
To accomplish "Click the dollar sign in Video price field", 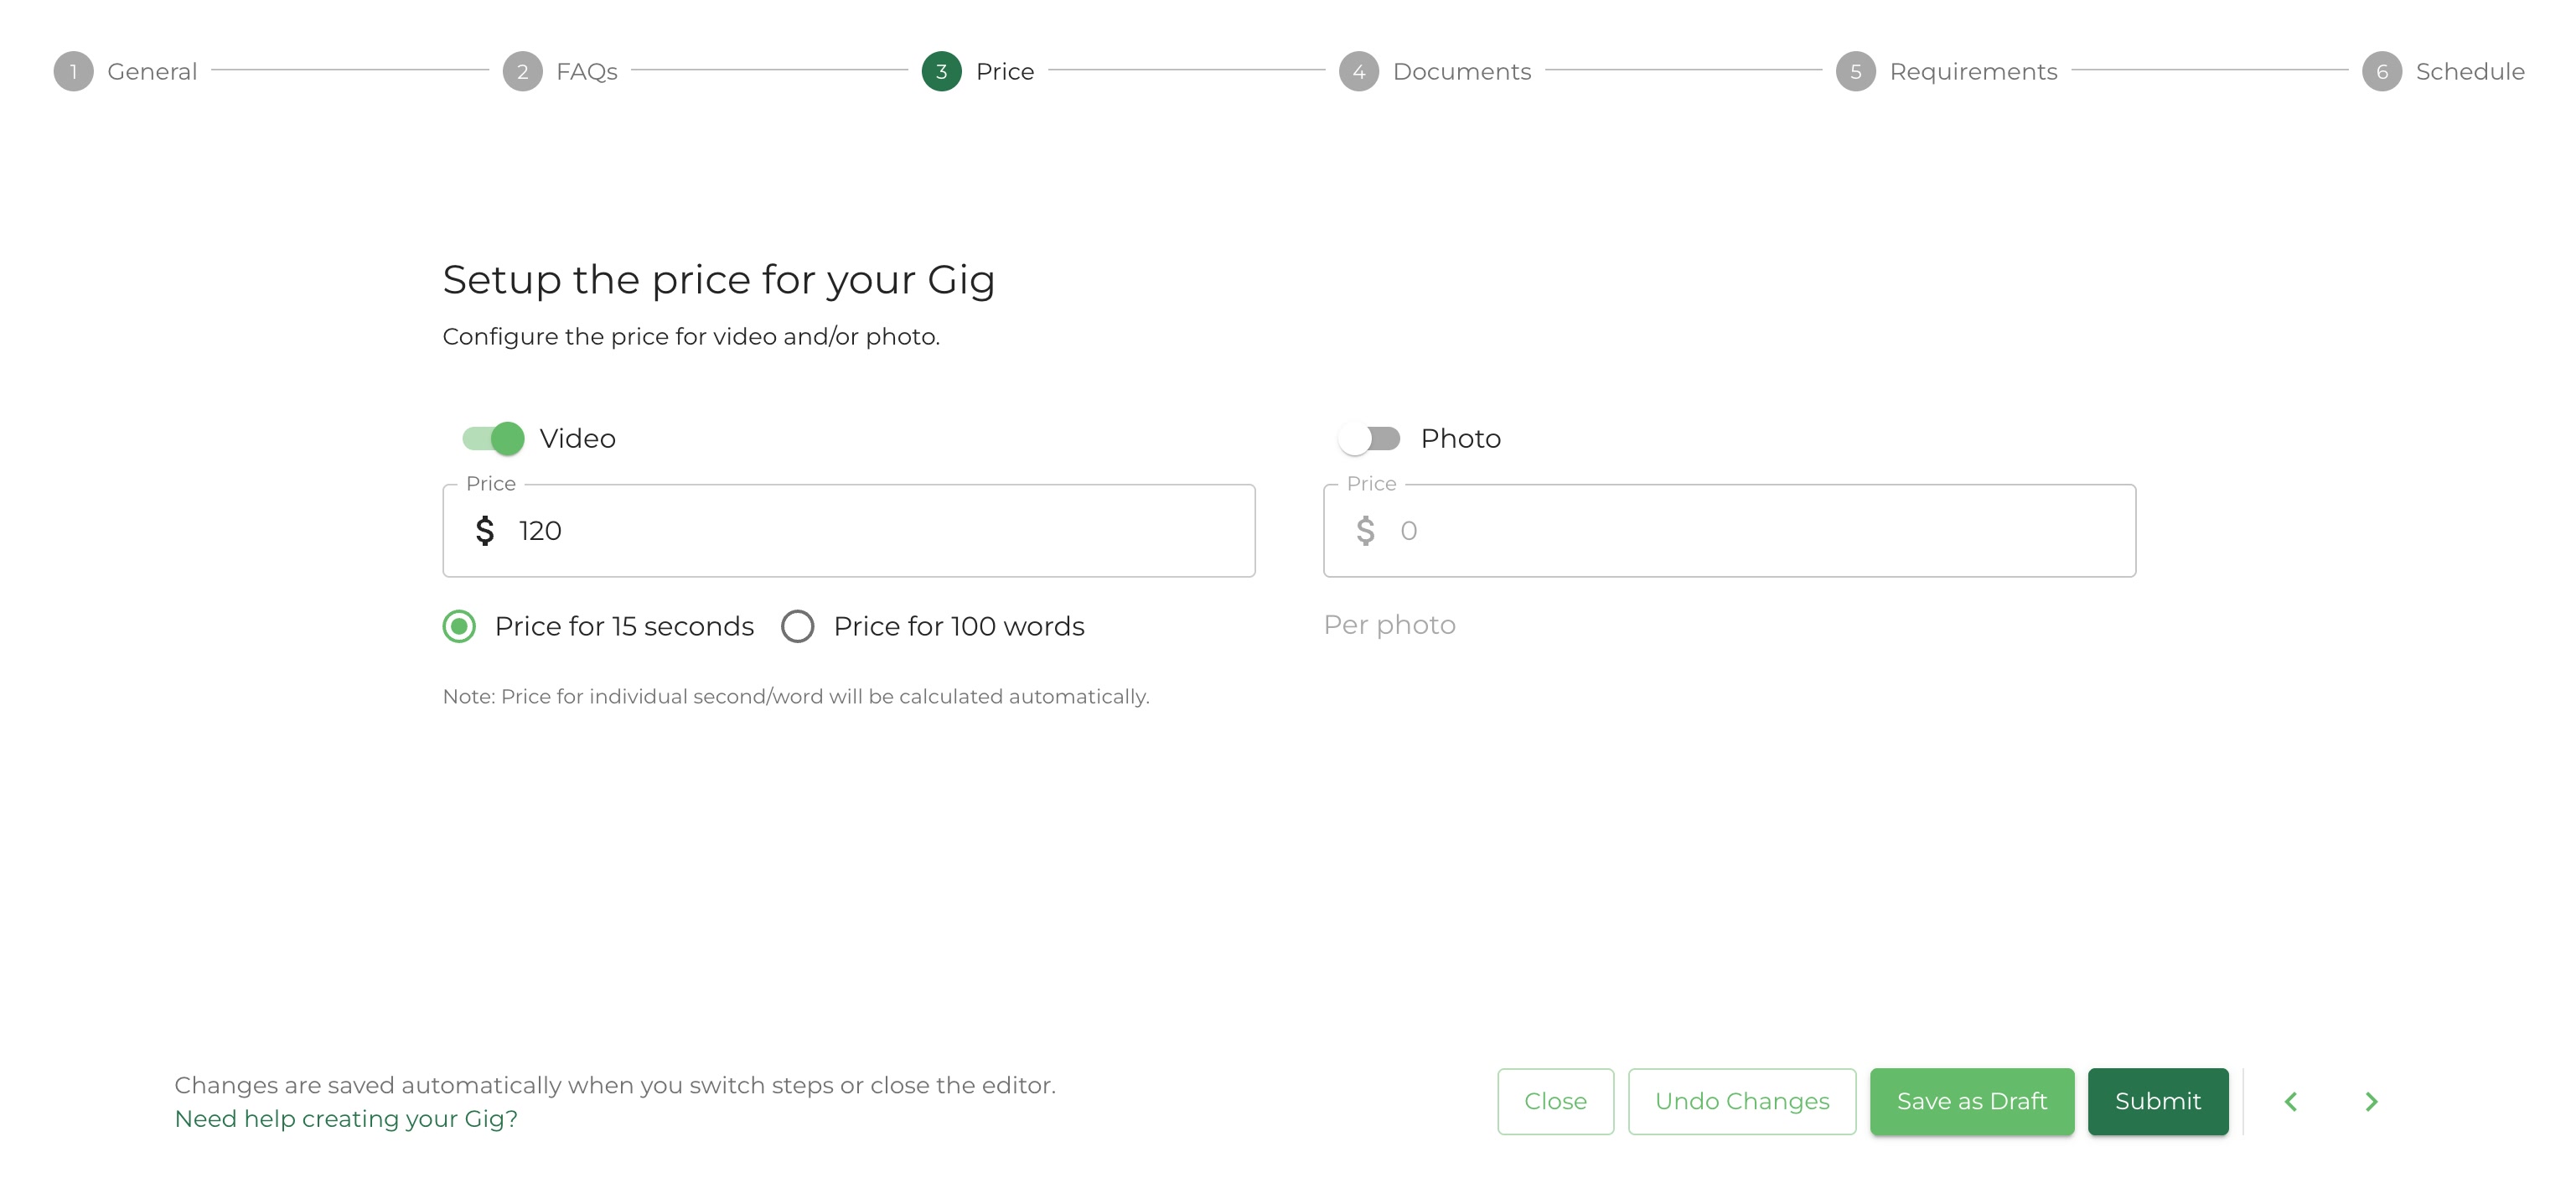I will [x=485, y=531].
